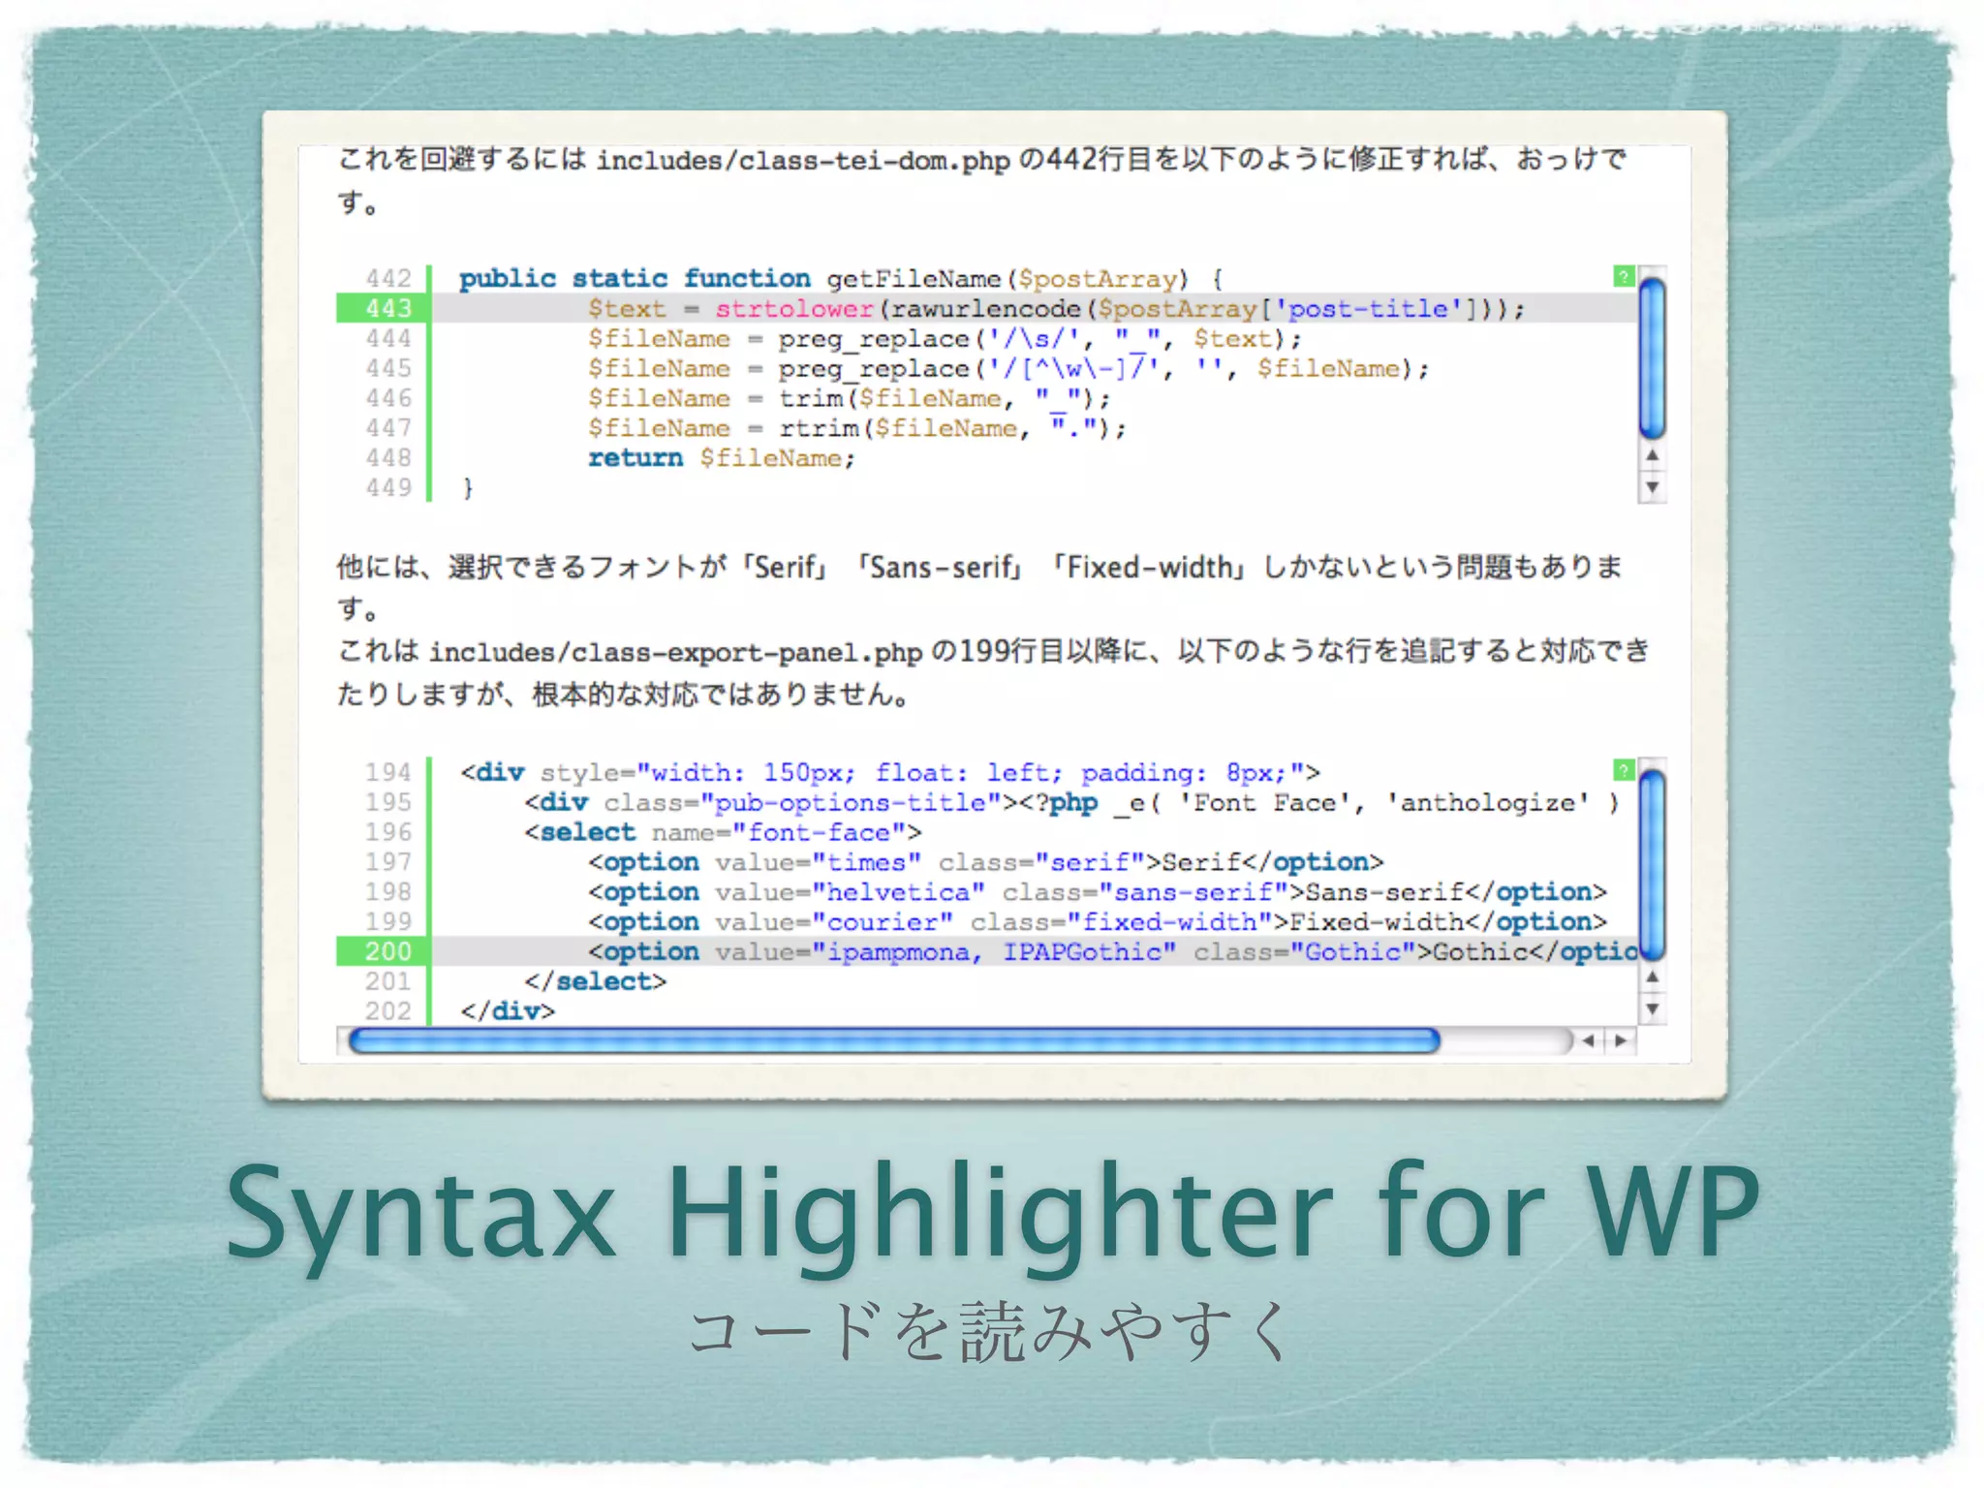Click 'return $fileName;' on line 448

722,458
